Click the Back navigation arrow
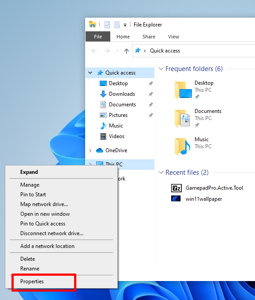Viewport: 255px width, 300px height. tap(94, 51)
